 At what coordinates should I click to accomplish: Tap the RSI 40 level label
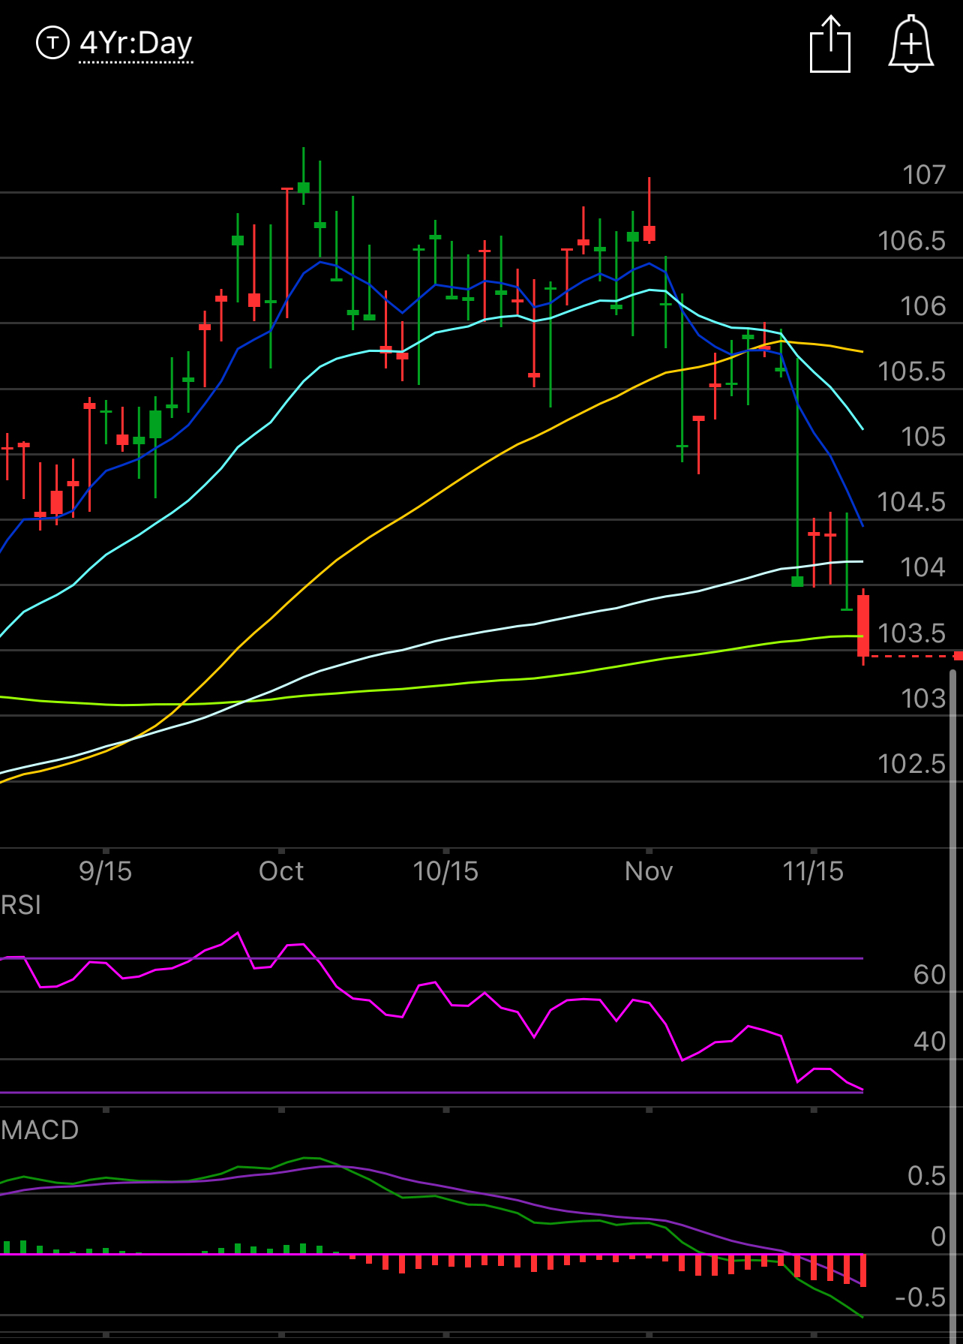(x=930, y=1042)
